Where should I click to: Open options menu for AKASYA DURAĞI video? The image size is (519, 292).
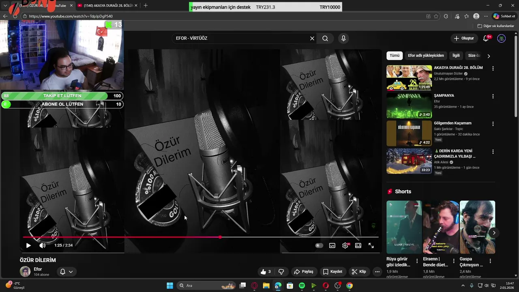click(x=493, y=69)
